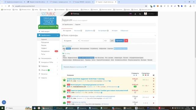
Task: Expand the Рефералы sidebar section
Action: coord(48,66)
